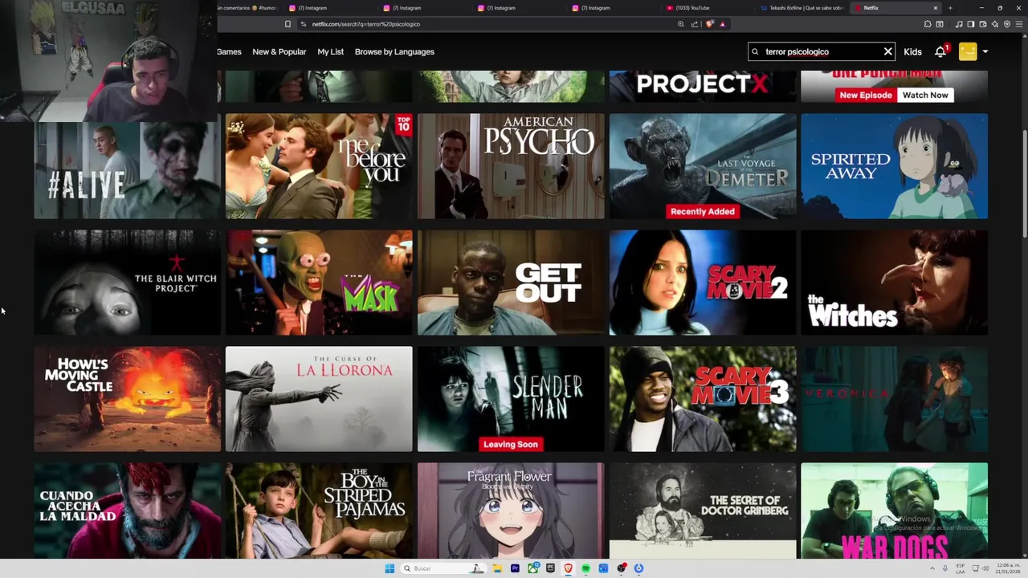Click the Leaving Soon badge on Slender Man
The image size is (1028, 578).
[x=511, y=444]
